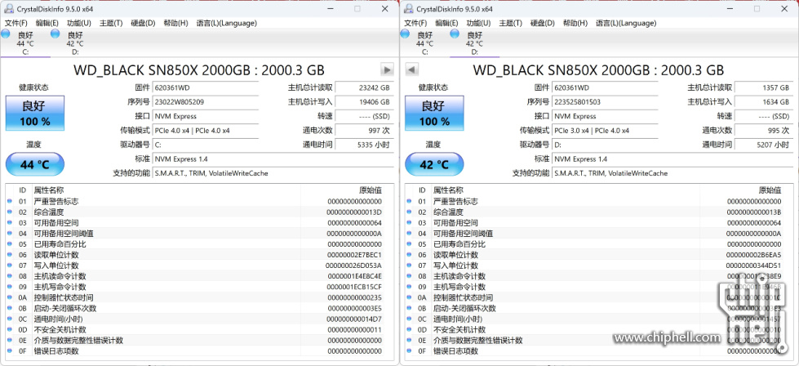Click the CrystalDiskInfo app icon in the D: drive window title bar
Image resolution: width=799 pixels, height=366 pixels.
tap(409, 9)
